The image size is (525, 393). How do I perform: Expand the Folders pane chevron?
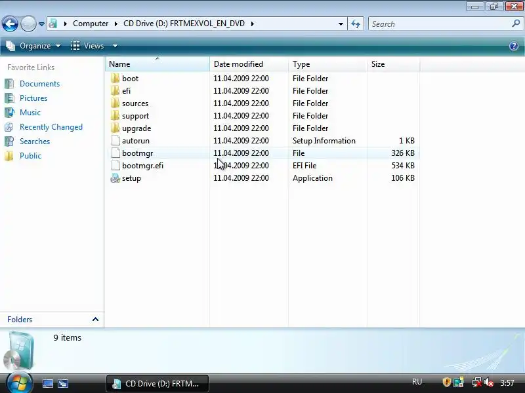pyautogui.click(x=95, y=319)
